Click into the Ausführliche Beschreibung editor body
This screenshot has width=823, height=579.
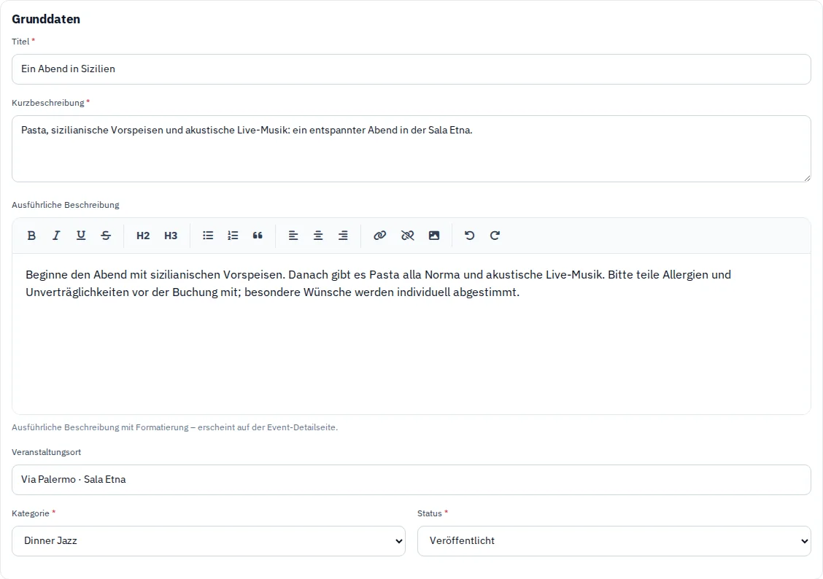(411, 334)
